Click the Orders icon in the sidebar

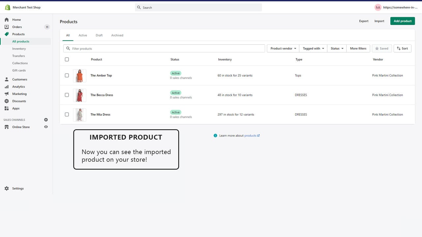[x=7, y=27]
